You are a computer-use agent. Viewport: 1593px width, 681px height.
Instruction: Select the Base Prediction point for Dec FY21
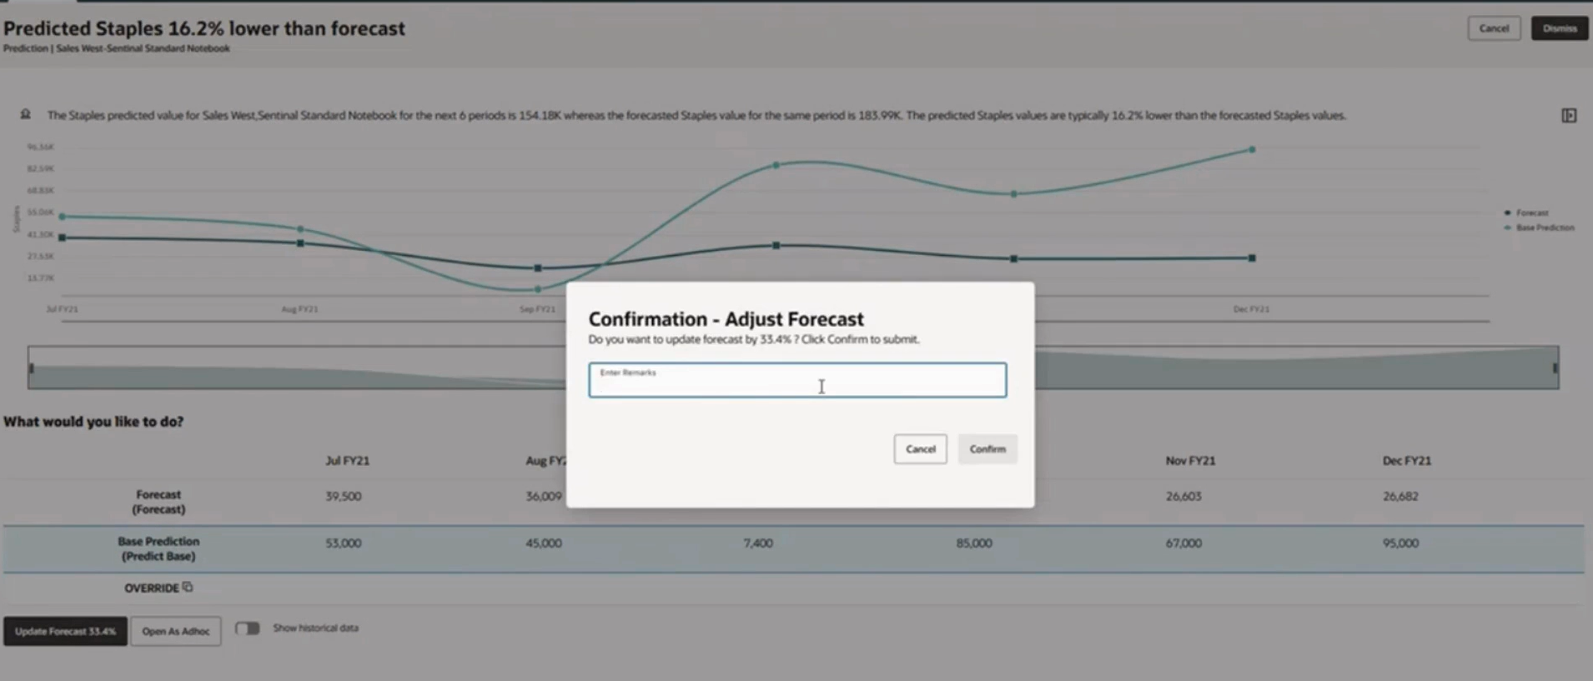[1252, 150]
